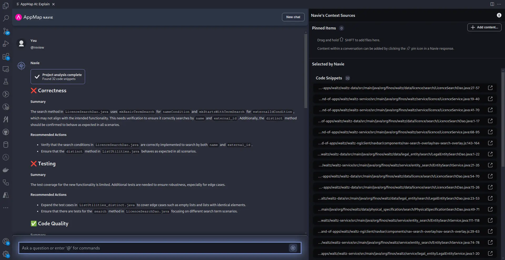Open the Run and Debug view
The width and height of the screenshot is (505, 260).
point(6,44)
